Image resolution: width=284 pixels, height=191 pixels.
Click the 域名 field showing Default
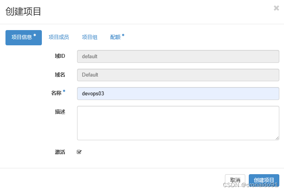click(x=178, y=75)
